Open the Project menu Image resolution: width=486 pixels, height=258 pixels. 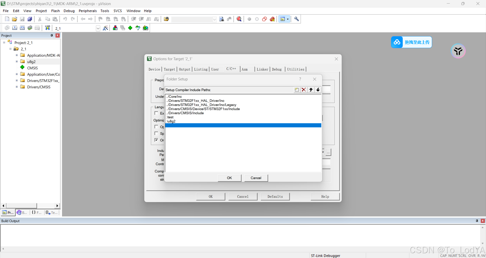click(41, 11)
